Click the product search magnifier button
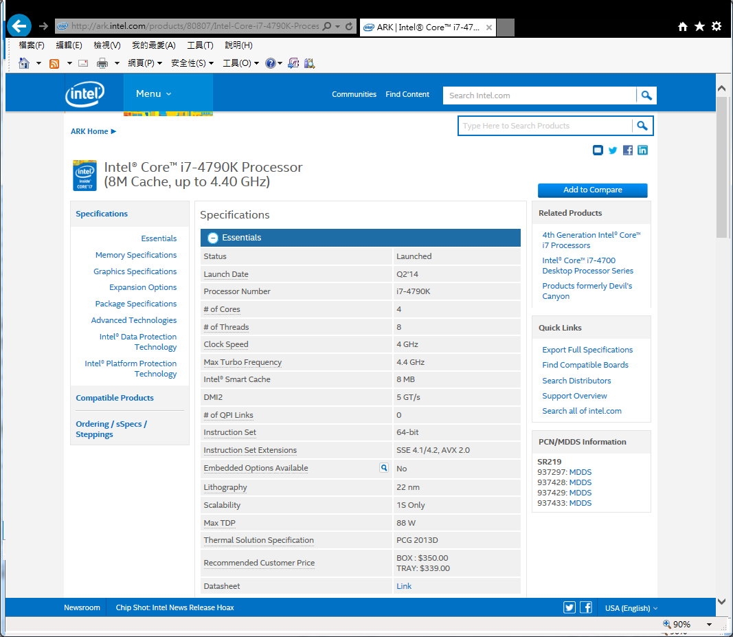 (x=642, y=126)
